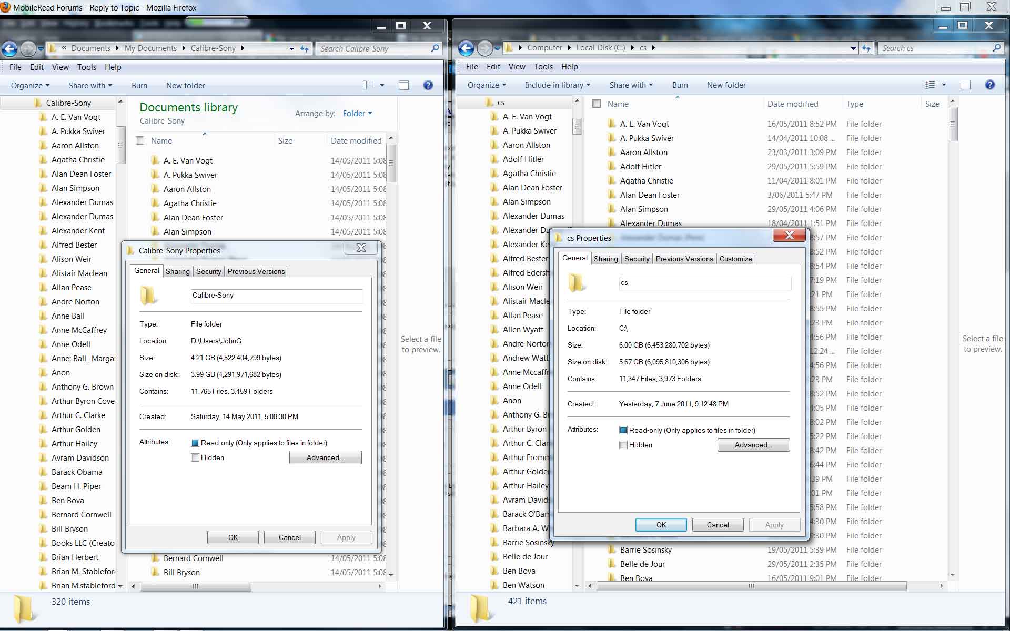The width and height of the screenshot is (1010, 631).
Task: Click refresh icon beside Calibre-Sony address bar
Action: click(305, 48)
